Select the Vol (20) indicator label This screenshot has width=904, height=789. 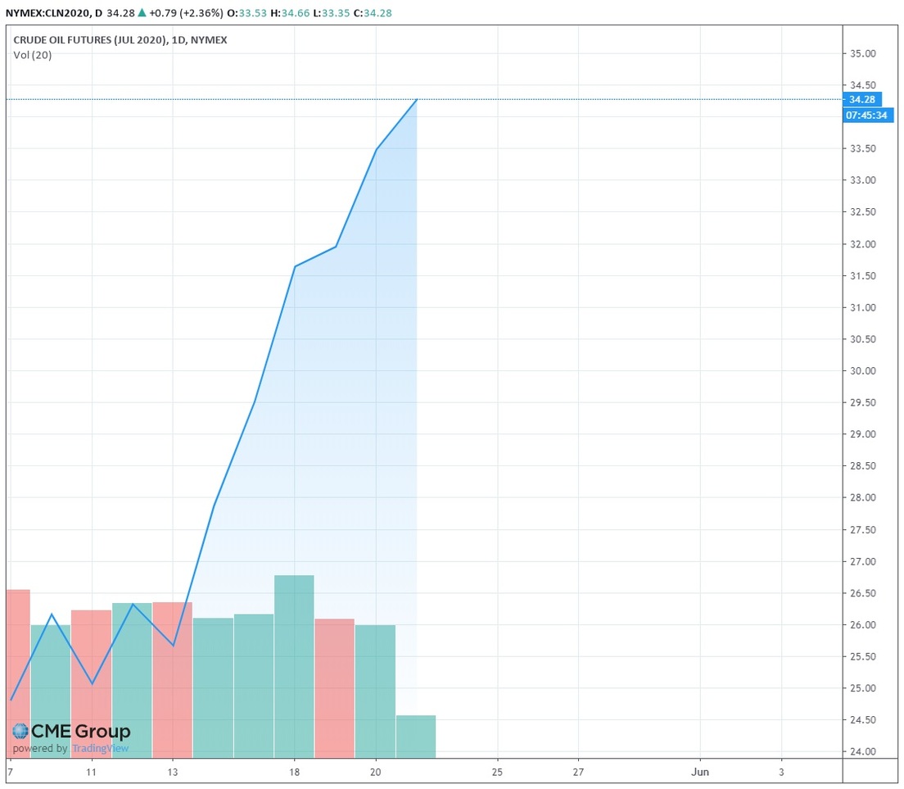coord(33,55)
